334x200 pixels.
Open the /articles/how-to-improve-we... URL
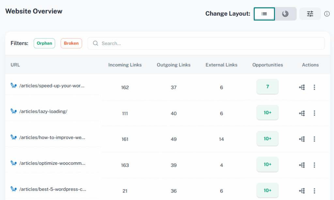52,138
